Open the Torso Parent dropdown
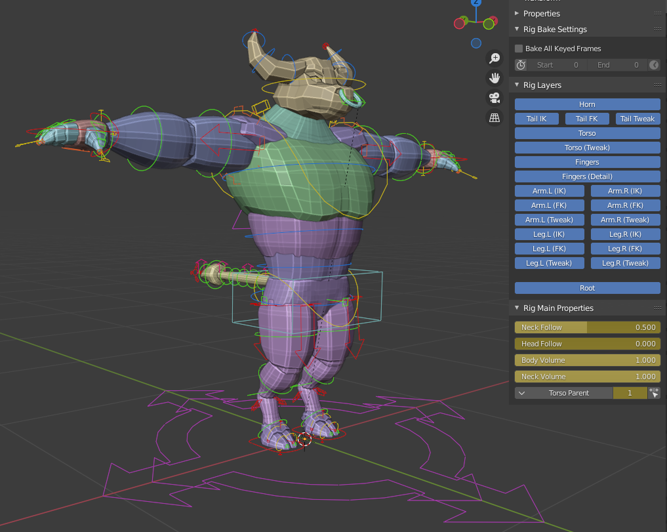Screen dimensions: 667x532 pos(564,393)
